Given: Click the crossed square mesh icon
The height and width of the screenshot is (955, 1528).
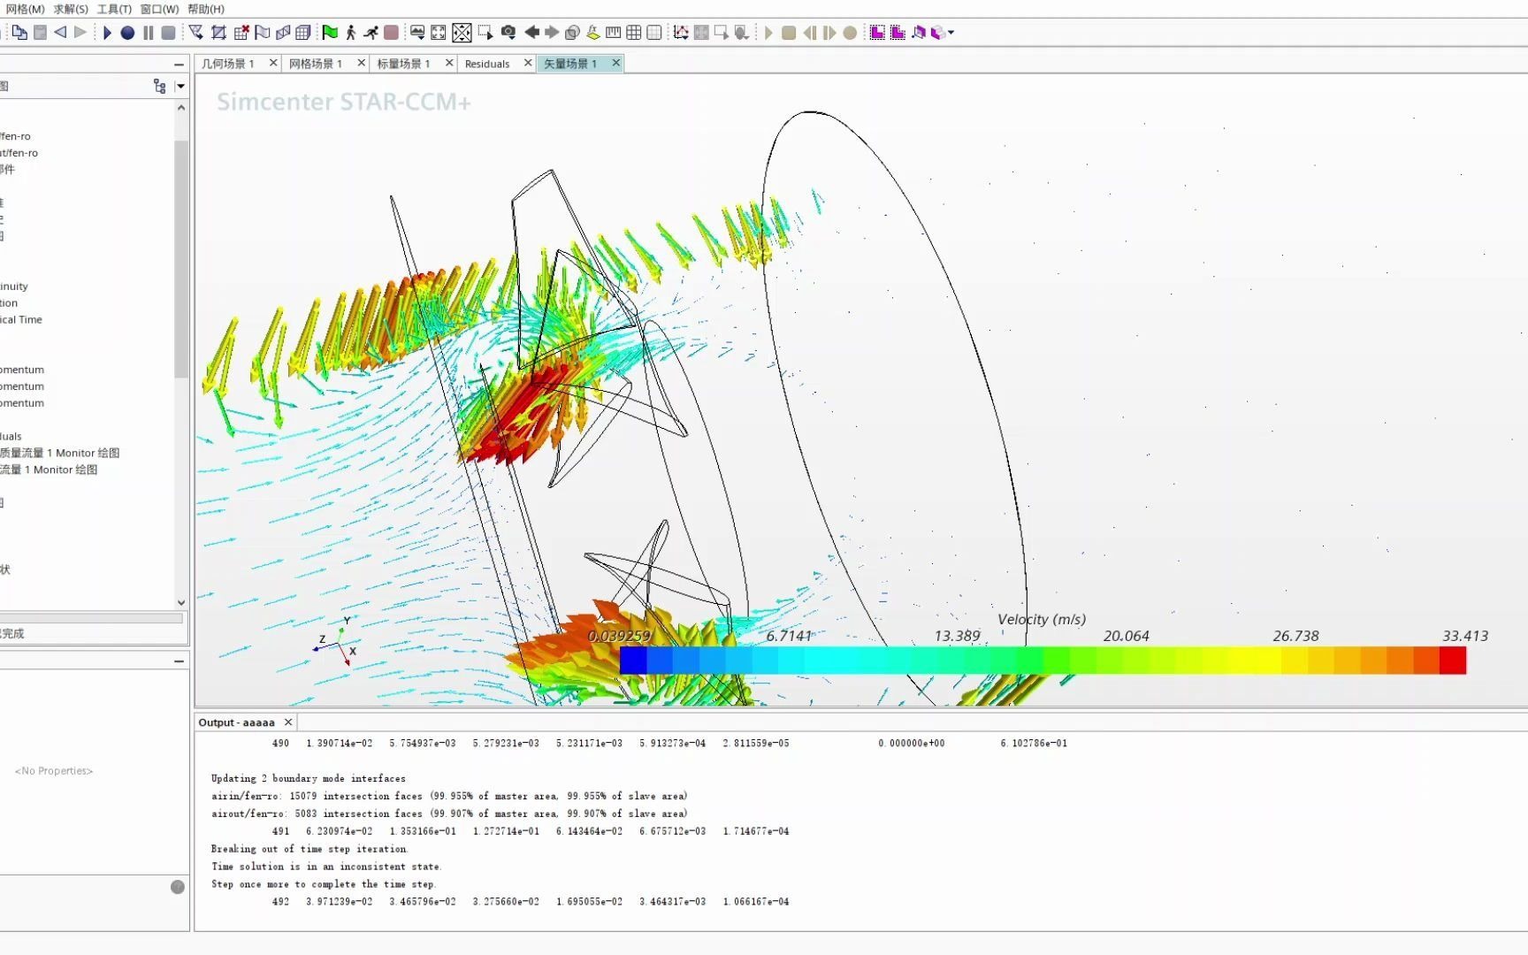Looking at the screenshot, I should pos(218,33).
